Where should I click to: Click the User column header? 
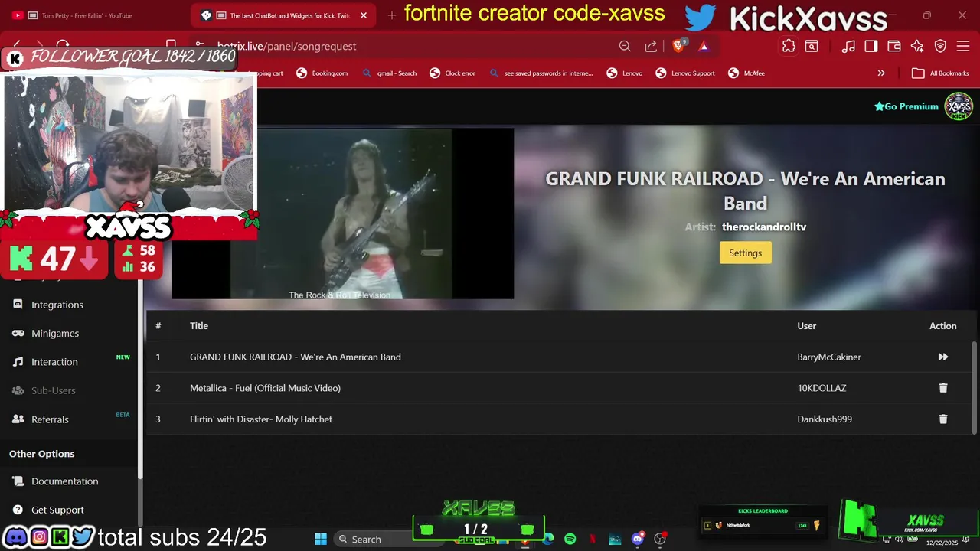pos(806,326)
